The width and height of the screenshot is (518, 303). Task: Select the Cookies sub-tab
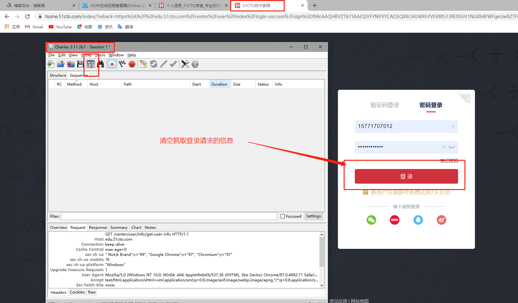[77, 292]
